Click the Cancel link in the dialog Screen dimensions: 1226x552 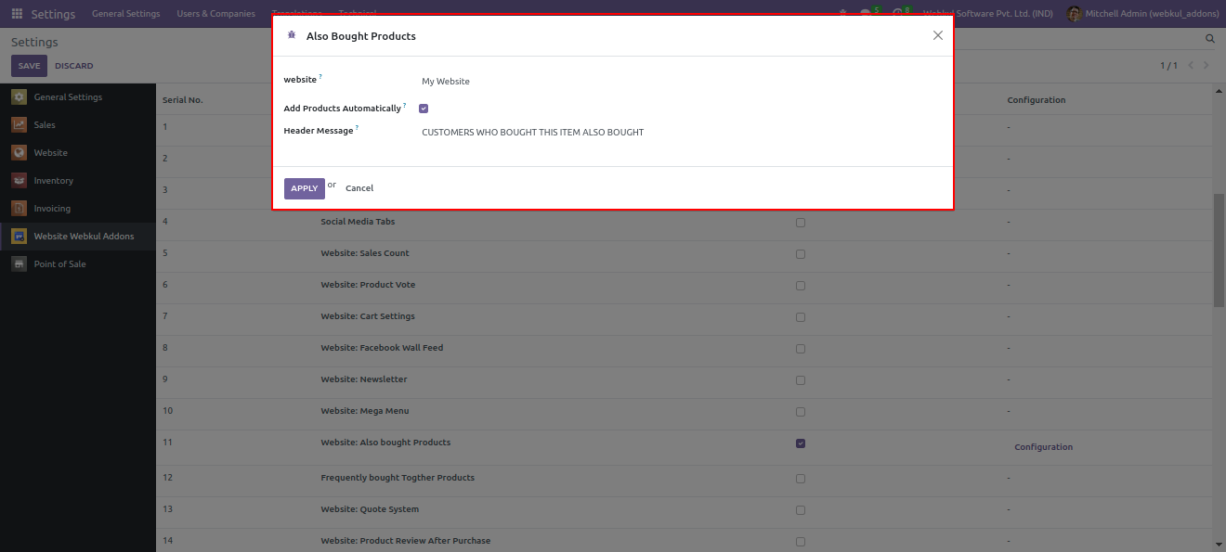point(359,188)
